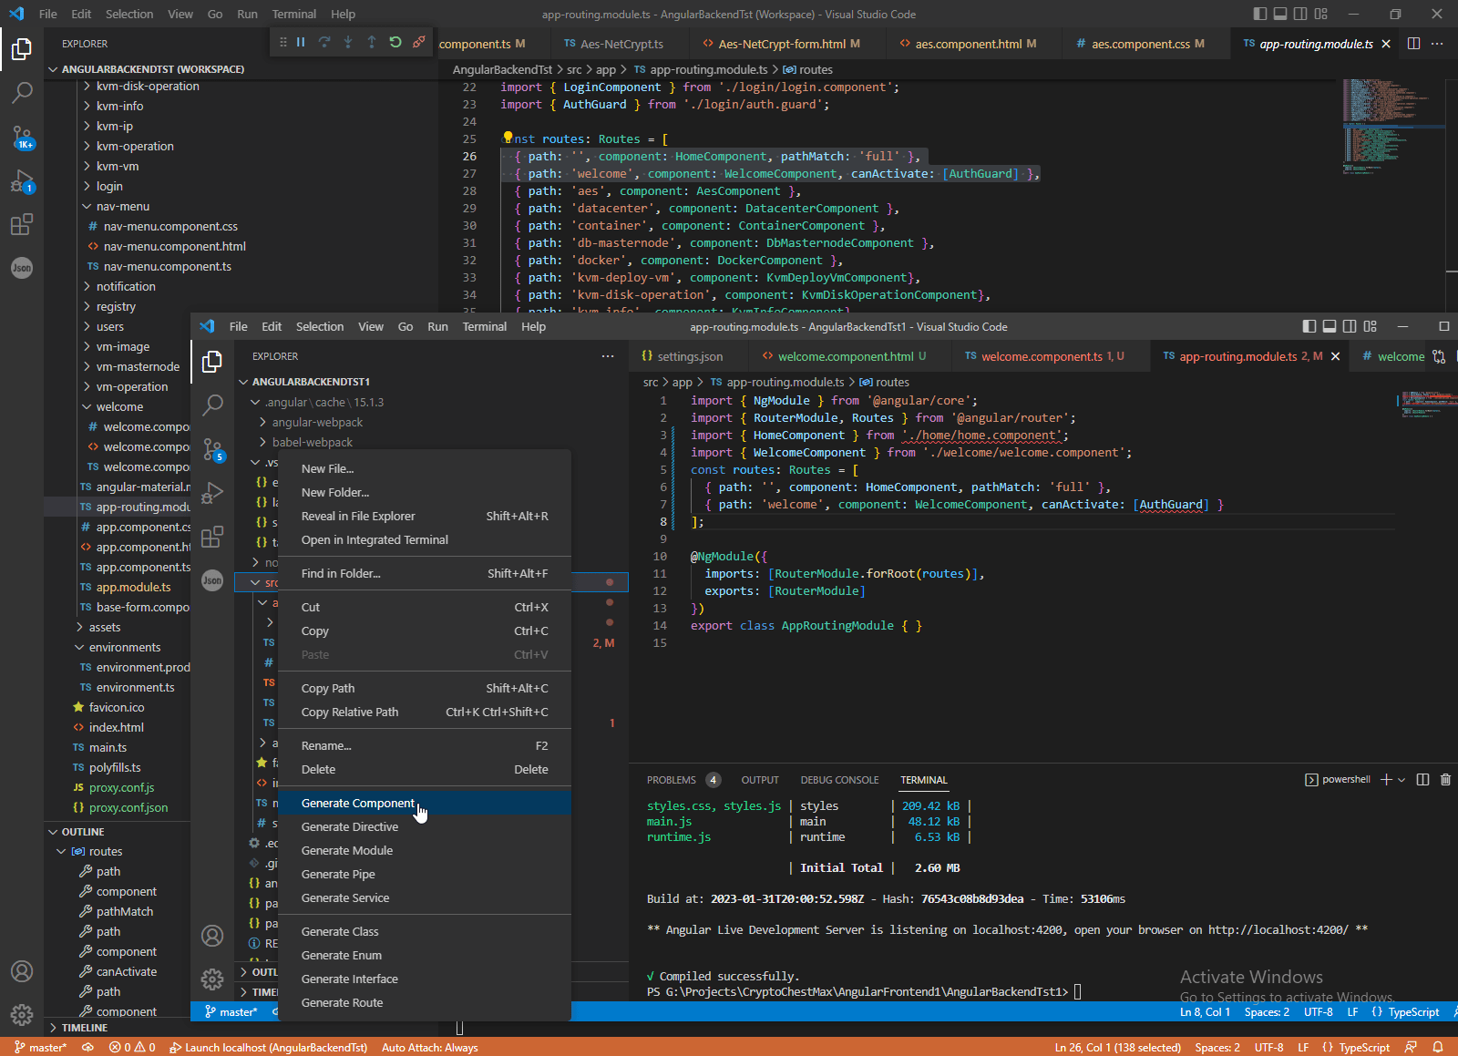Click Launch localhost in the status bar
Screen dimensions: 1458x1056
[x=270, y=1048]
